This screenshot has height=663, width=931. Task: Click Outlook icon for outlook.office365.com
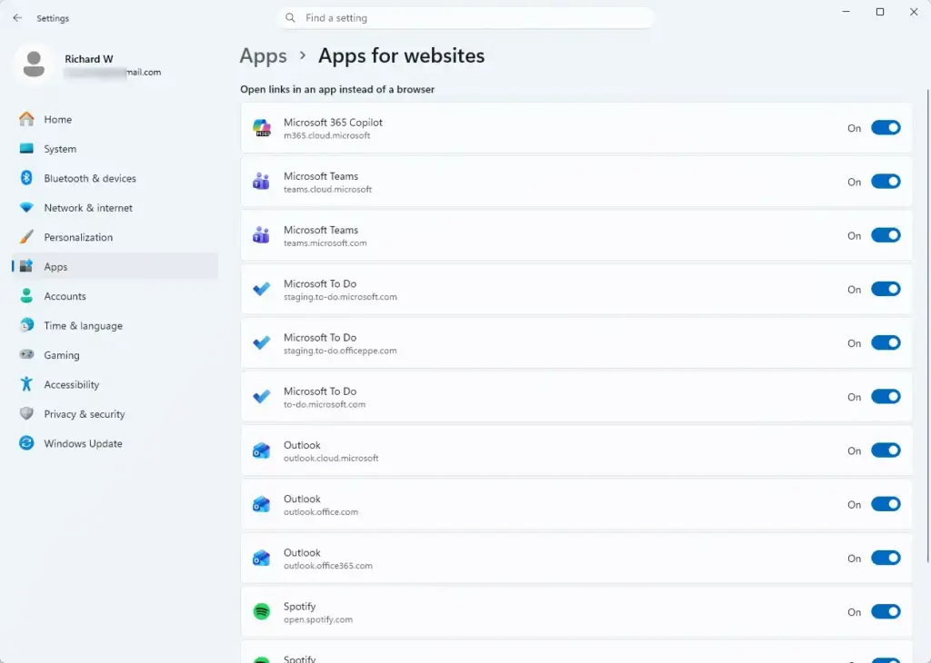pos(261,558)
